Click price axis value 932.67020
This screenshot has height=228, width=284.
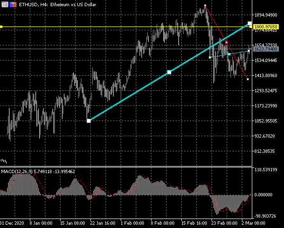(x=266, y=136)
